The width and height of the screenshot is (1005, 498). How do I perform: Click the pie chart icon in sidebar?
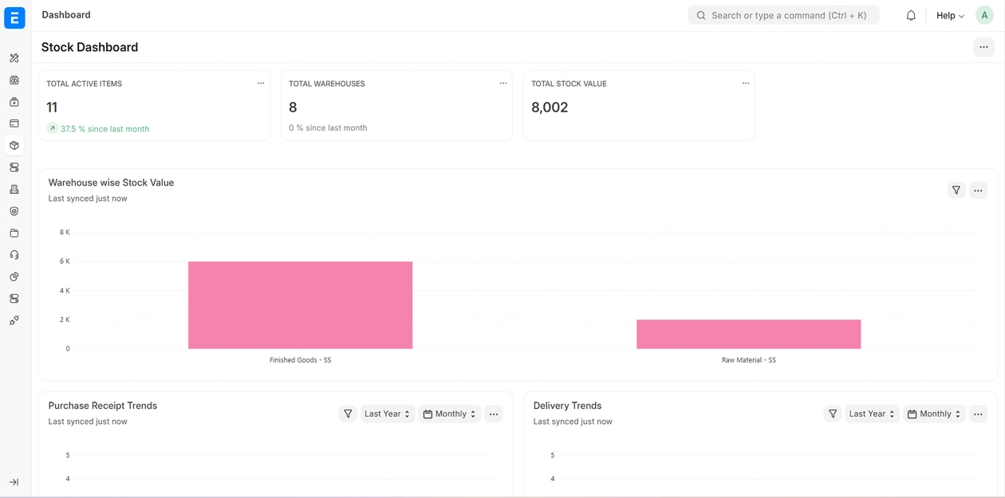[14, 276]
